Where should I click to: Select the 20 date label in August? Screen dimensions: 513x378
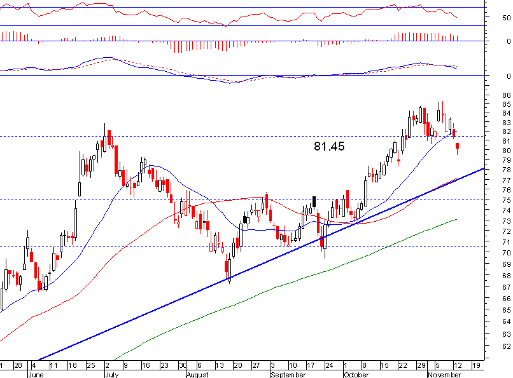click(237, 365)
